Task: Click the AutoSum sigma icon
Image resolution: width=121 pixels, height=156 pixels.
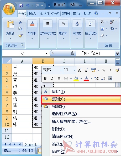Action: [x=102, y=22]
